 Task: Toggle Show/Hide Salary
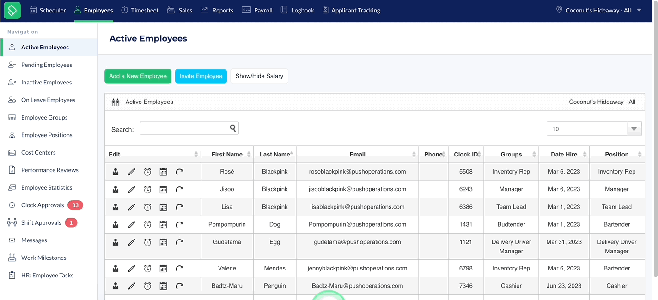click(x=259, y=76)
